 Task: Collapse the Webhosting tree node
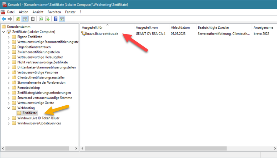coord(9,108)
